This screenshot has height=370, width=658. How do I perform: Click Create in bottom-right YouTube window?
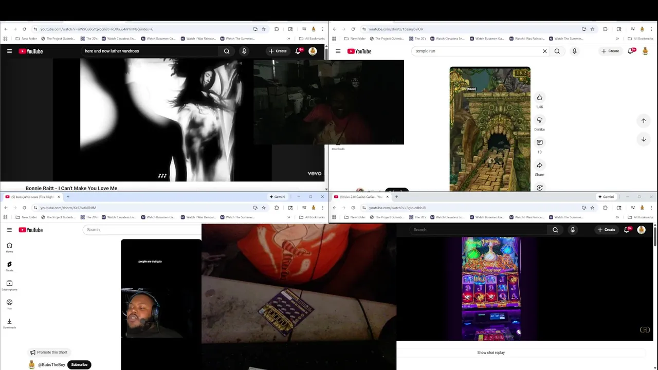pos(607,230)
